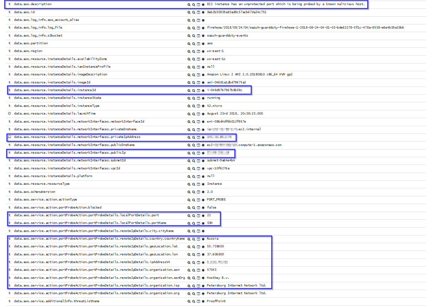Screen dimensions: 426x307
Task: Toggle instanceDetails.platform column in table
Action: pos(198,176)
